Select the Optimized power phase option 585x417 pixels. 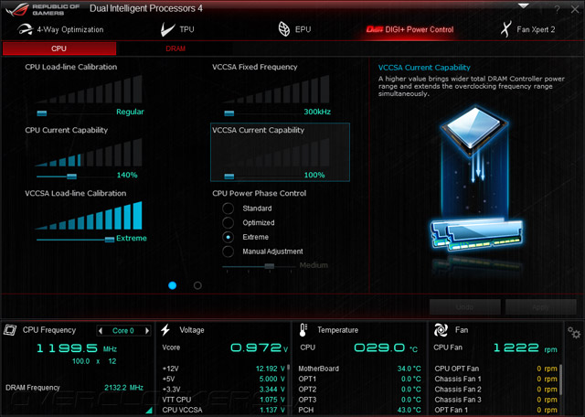tap(228, 223)
